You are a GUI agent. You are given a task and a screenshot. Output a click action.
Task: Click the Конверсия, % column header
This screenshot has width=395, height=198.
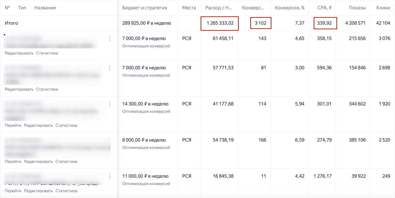tap(290, 8)
